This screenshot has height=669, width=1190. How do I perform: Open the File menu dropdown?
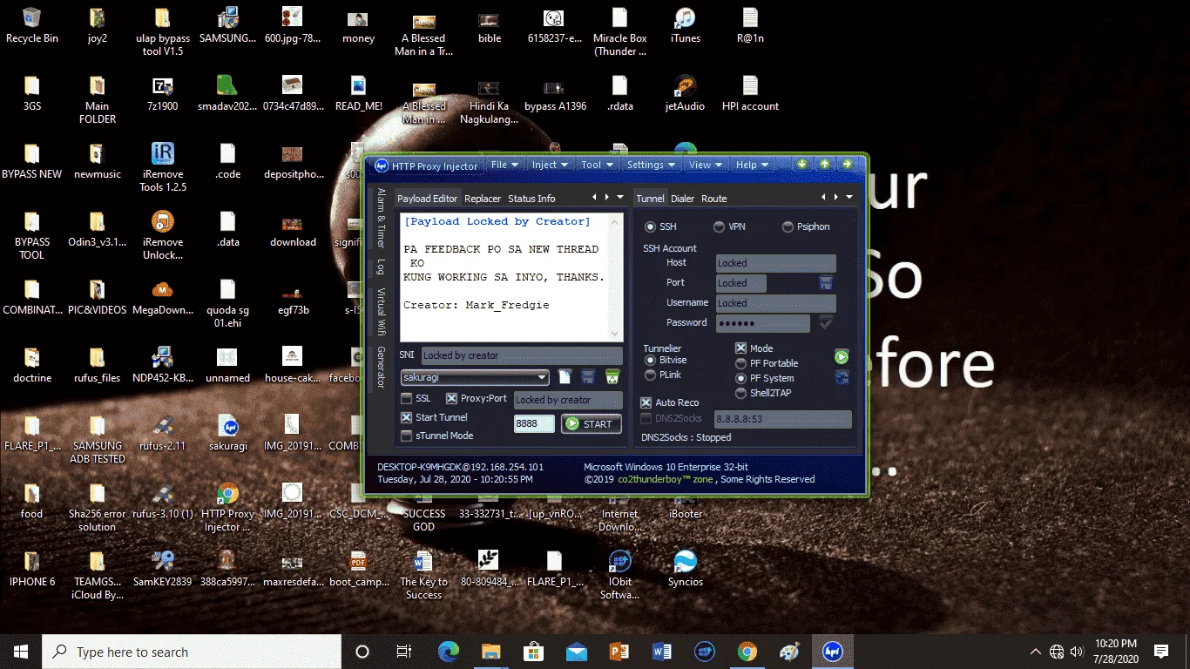pyautogui.click(x=504, y=165)
